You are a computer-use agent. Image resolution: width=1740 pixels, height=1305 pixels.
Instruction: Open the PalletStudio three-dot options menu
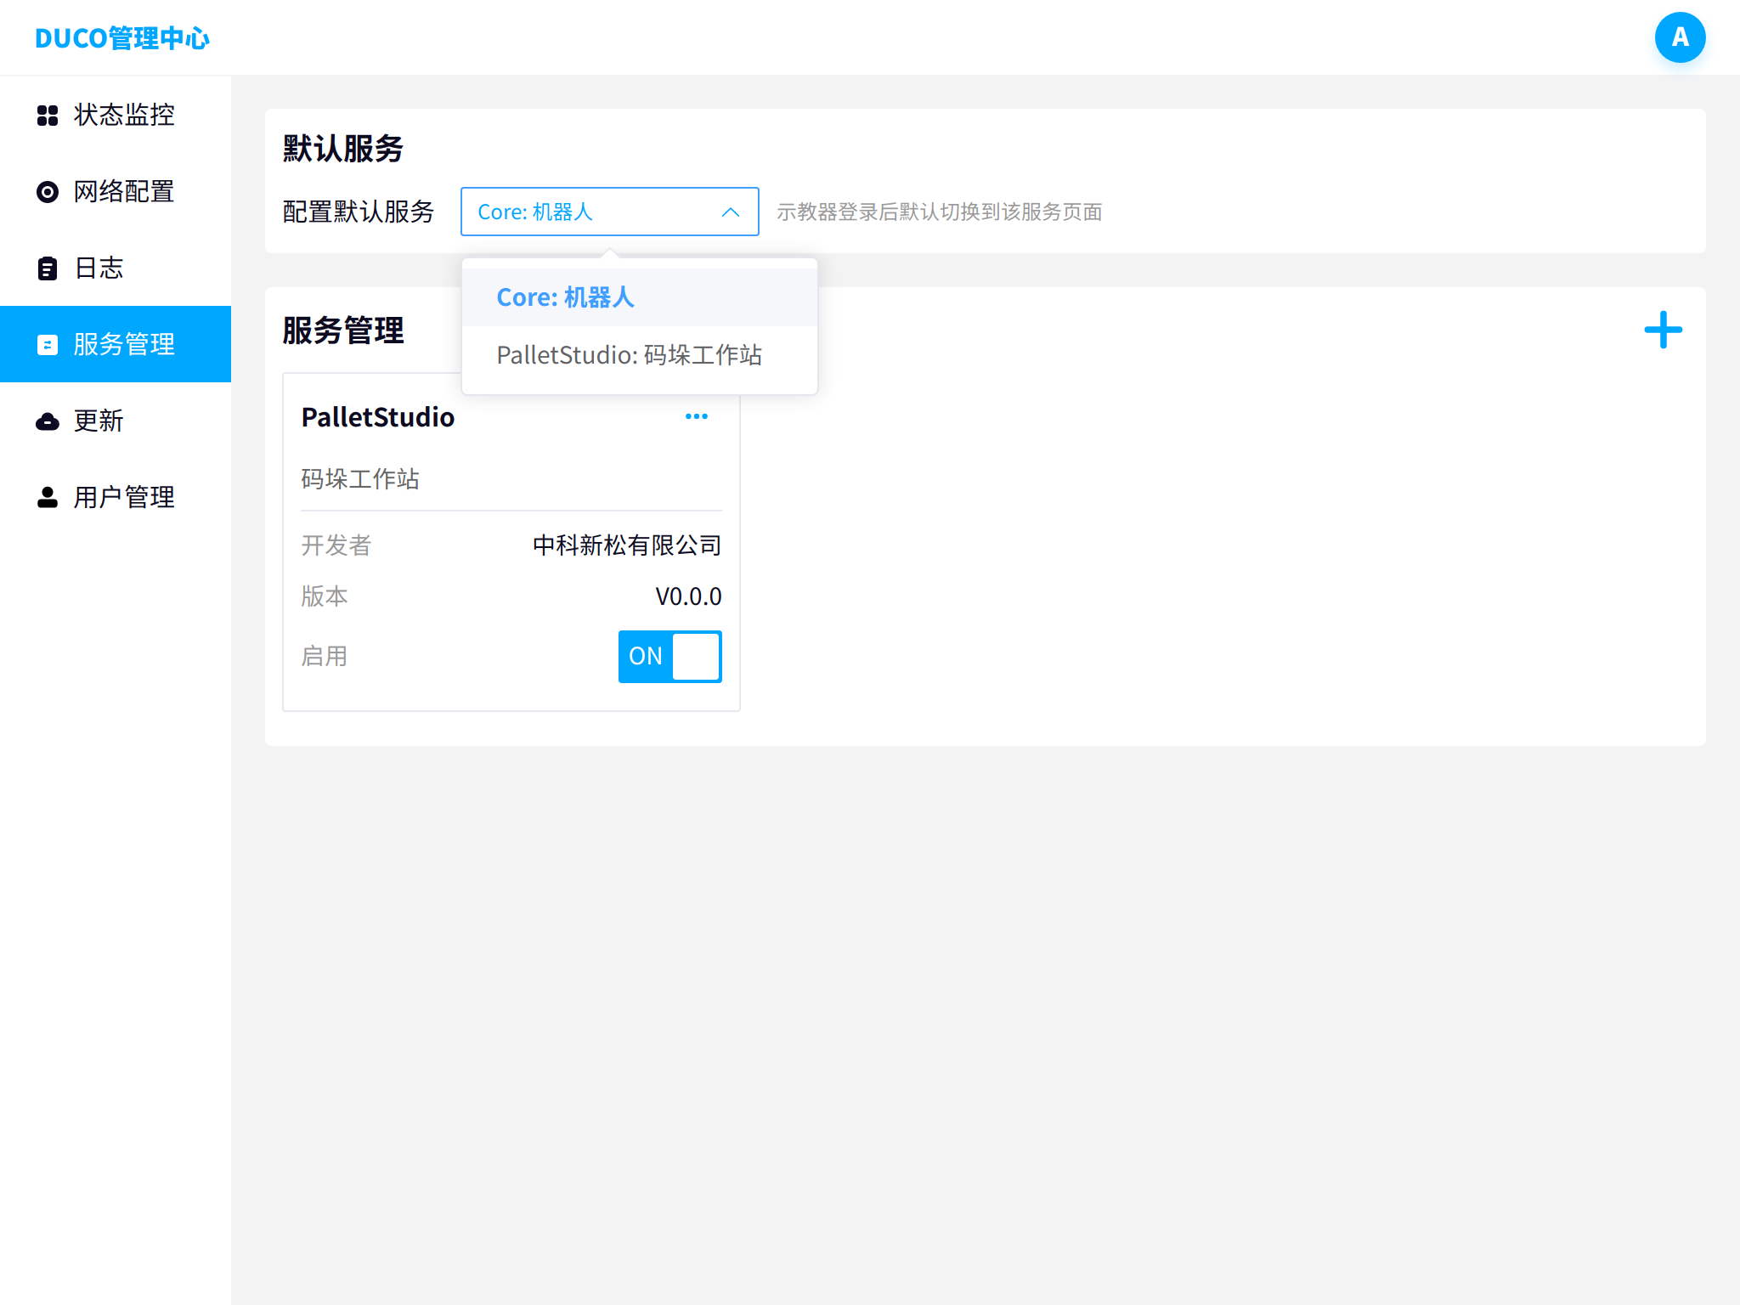click(x=697, y=416)
